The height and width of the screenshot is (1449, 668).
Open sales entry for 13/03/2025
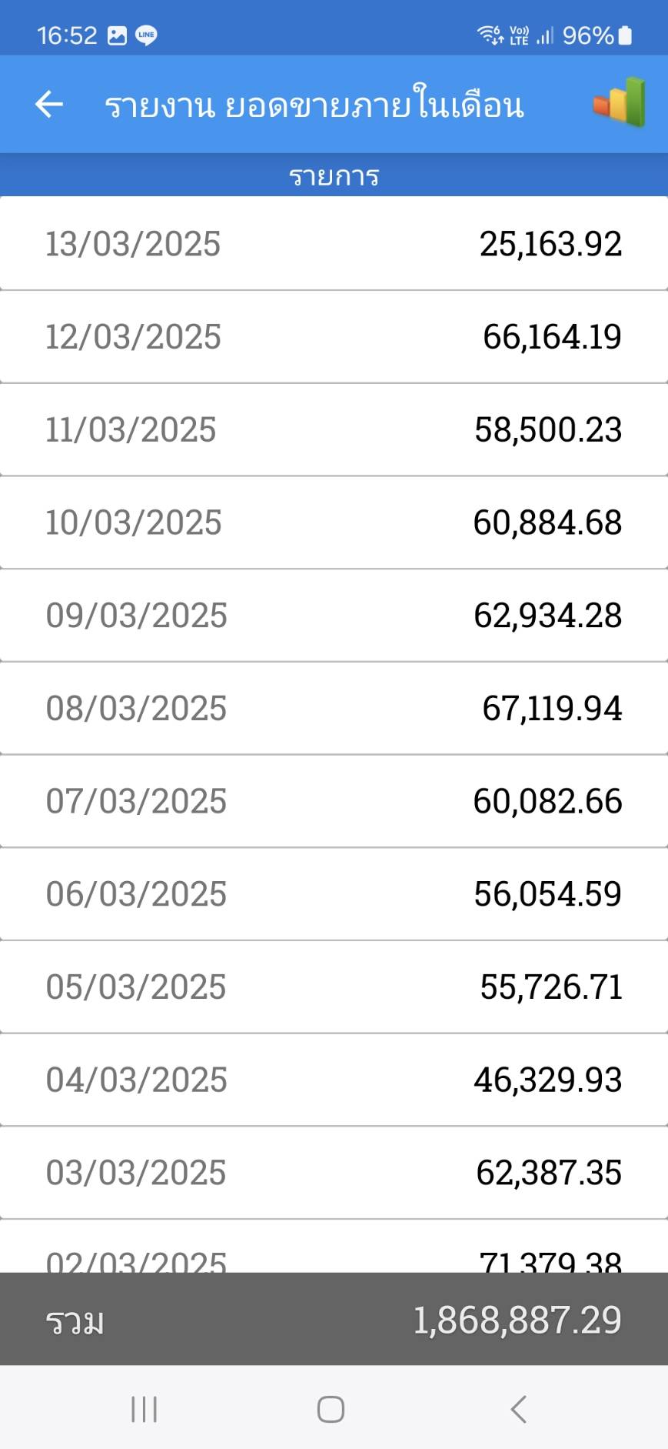(334, 244)
